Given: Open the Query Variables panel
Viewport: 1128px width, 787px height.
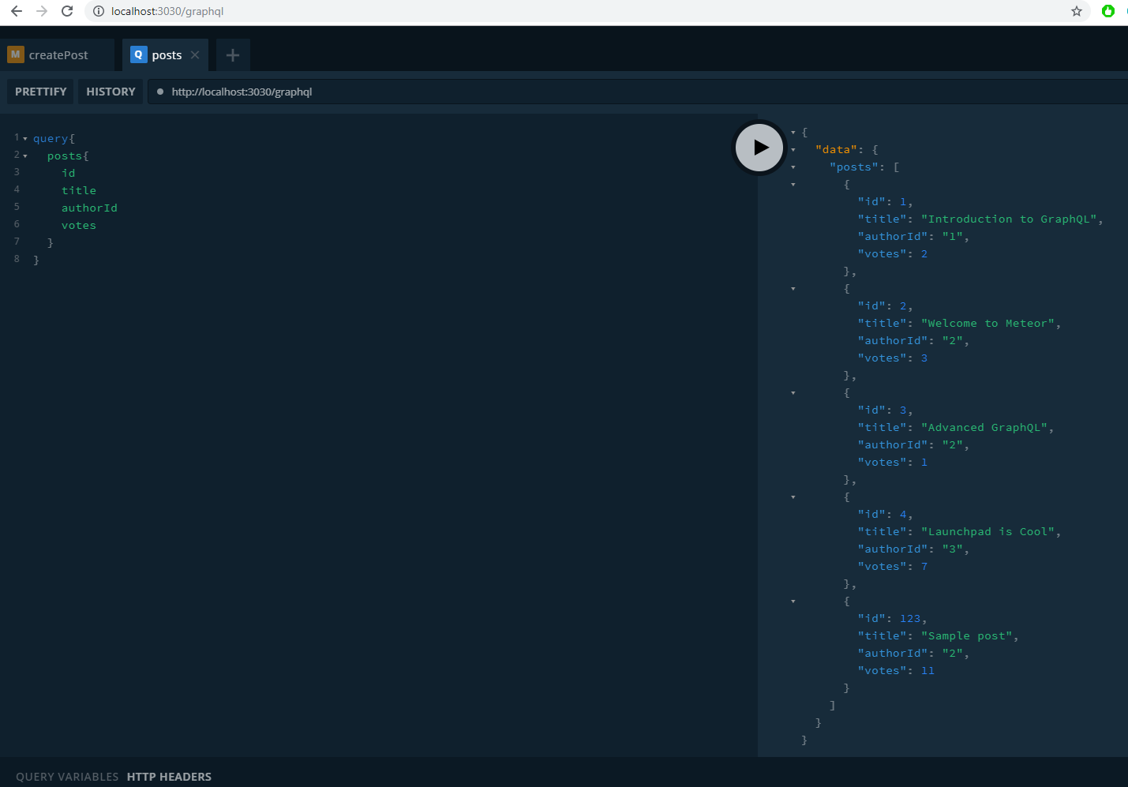Looking at the screenshot, I should click(67, 777).
